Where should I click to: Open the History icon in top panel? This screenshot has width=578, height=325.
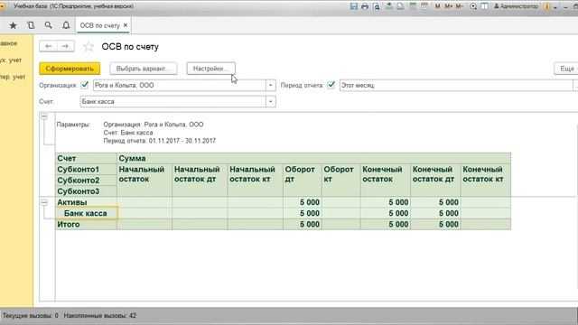pos(31,25)
